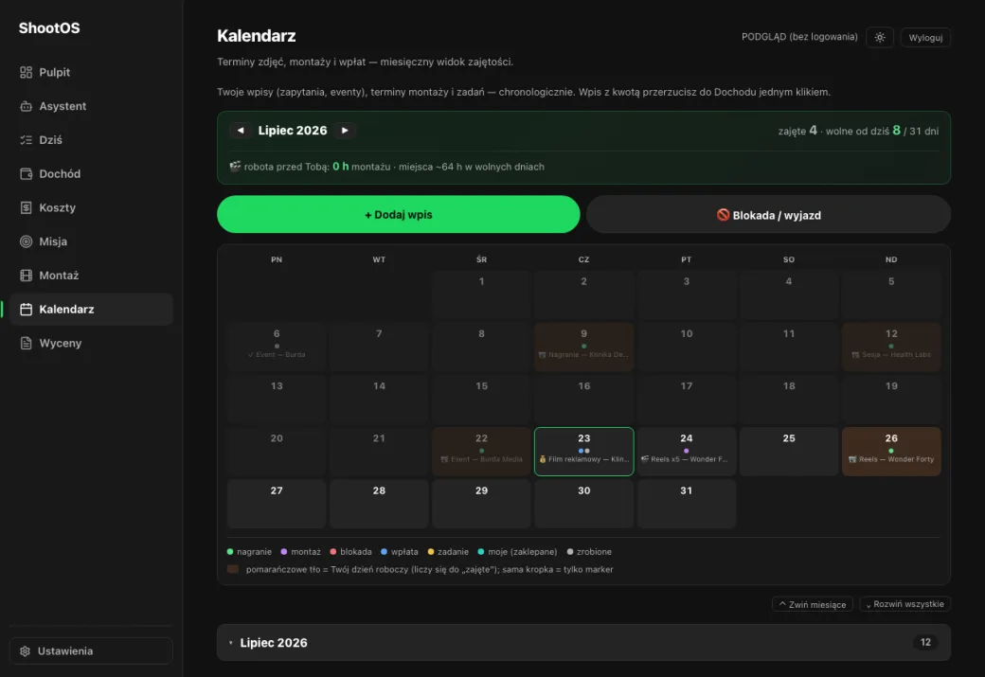
Task: Click the Wyloguj button
Action: 925,37
